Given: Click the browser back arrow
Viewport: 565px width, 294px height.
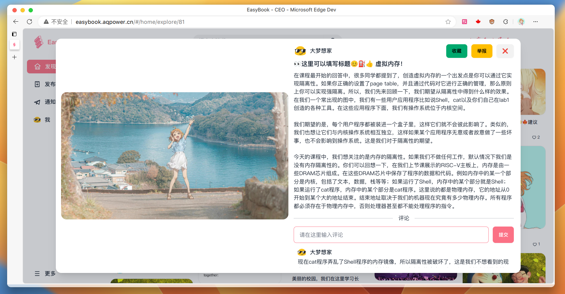Looking at the screenshot, I should tap(16, 22).
